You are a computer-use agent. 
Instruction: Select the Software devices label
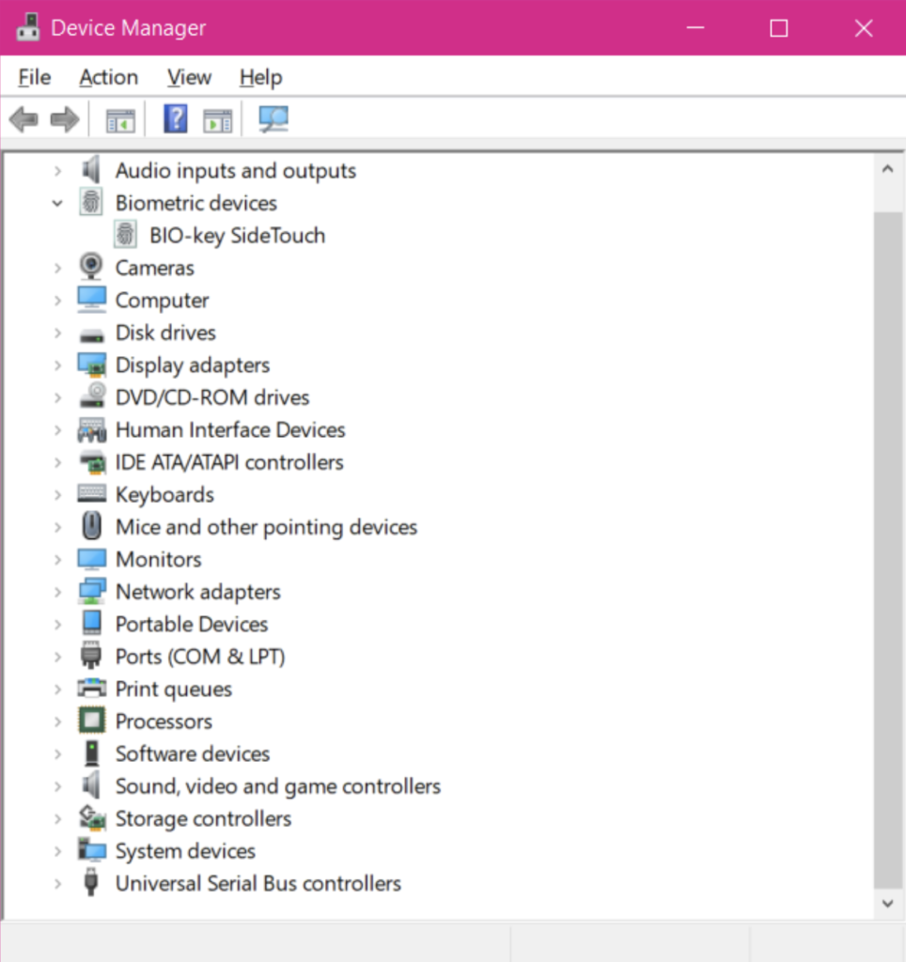click(x=193, y=754)
